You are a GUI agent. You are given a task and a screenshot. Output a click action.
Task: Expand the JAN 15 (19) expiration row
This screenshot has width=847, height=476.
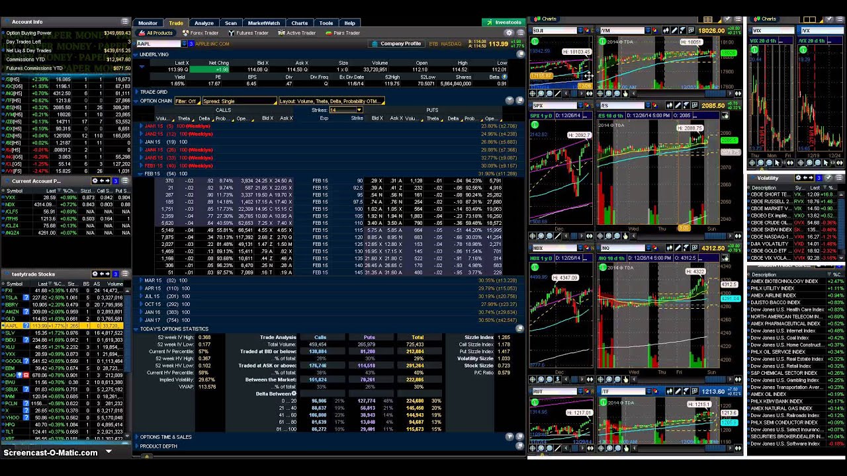(141, 141)
